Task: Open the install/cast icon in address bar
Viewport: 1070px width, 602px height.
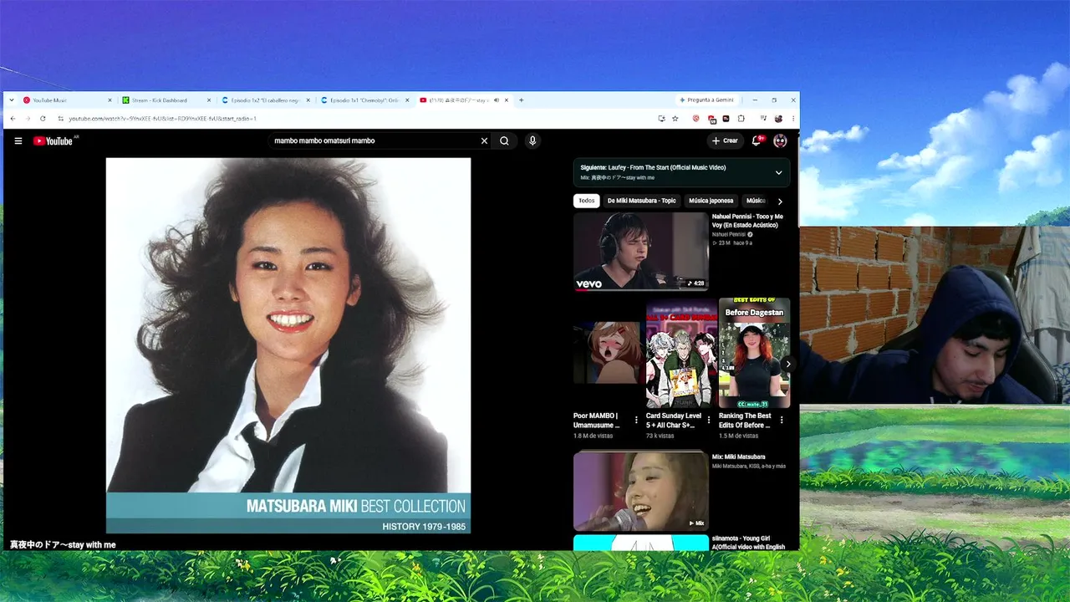Action: [661, 119]
